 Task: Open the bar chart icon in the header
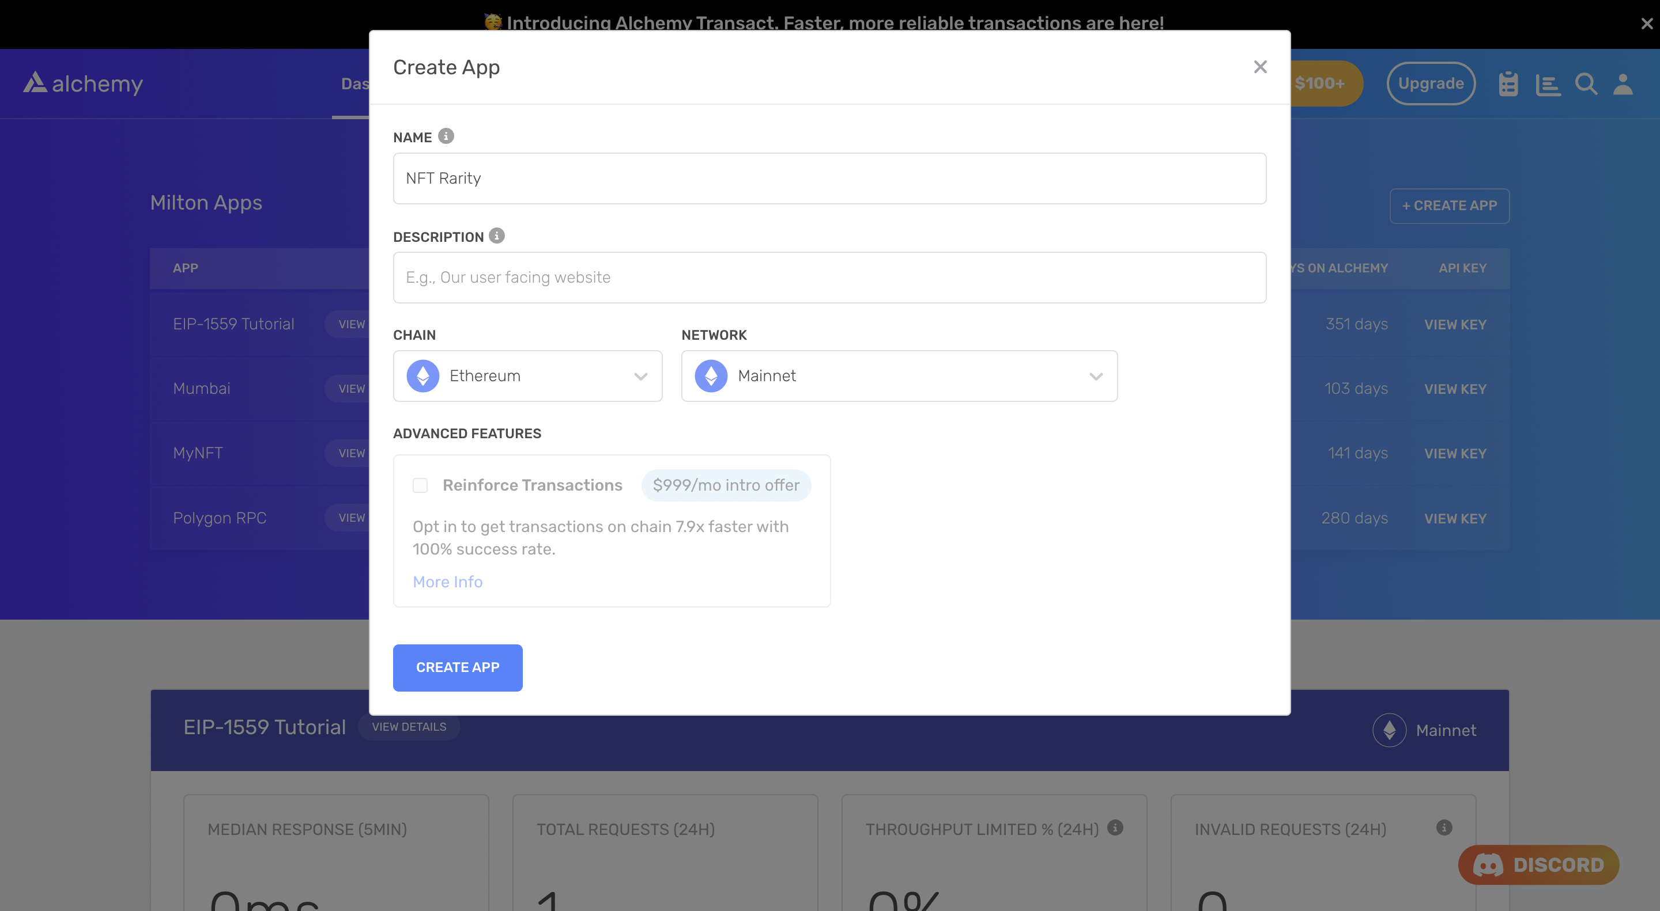click(x=1546, y=83)
